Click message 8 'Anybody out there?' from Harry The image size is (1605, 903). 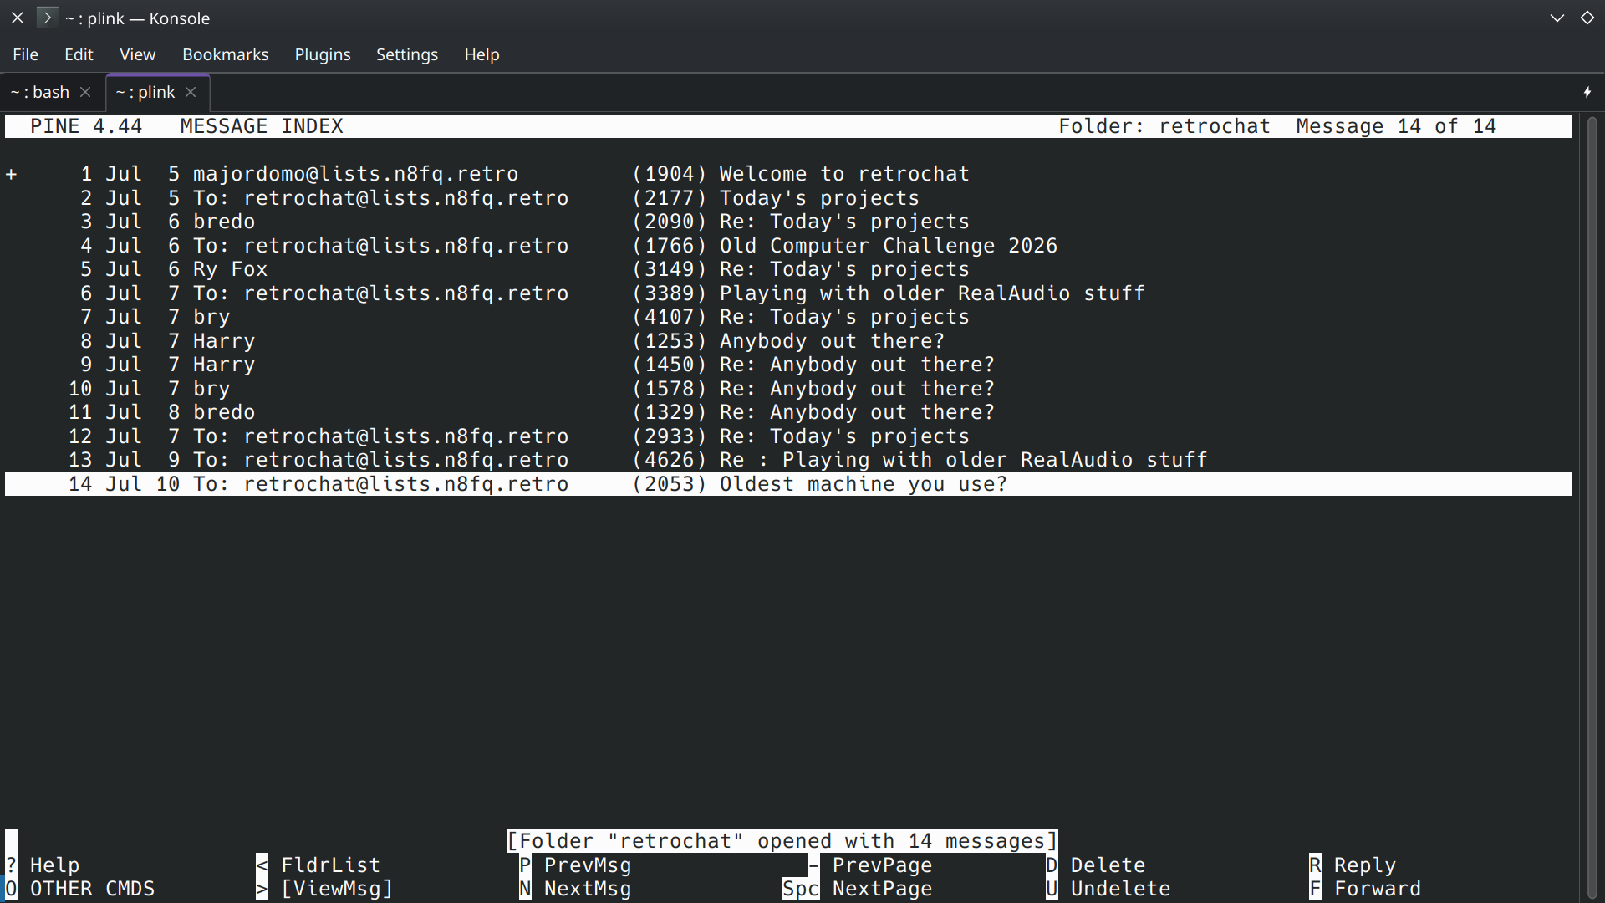click(x=788, y=341)
